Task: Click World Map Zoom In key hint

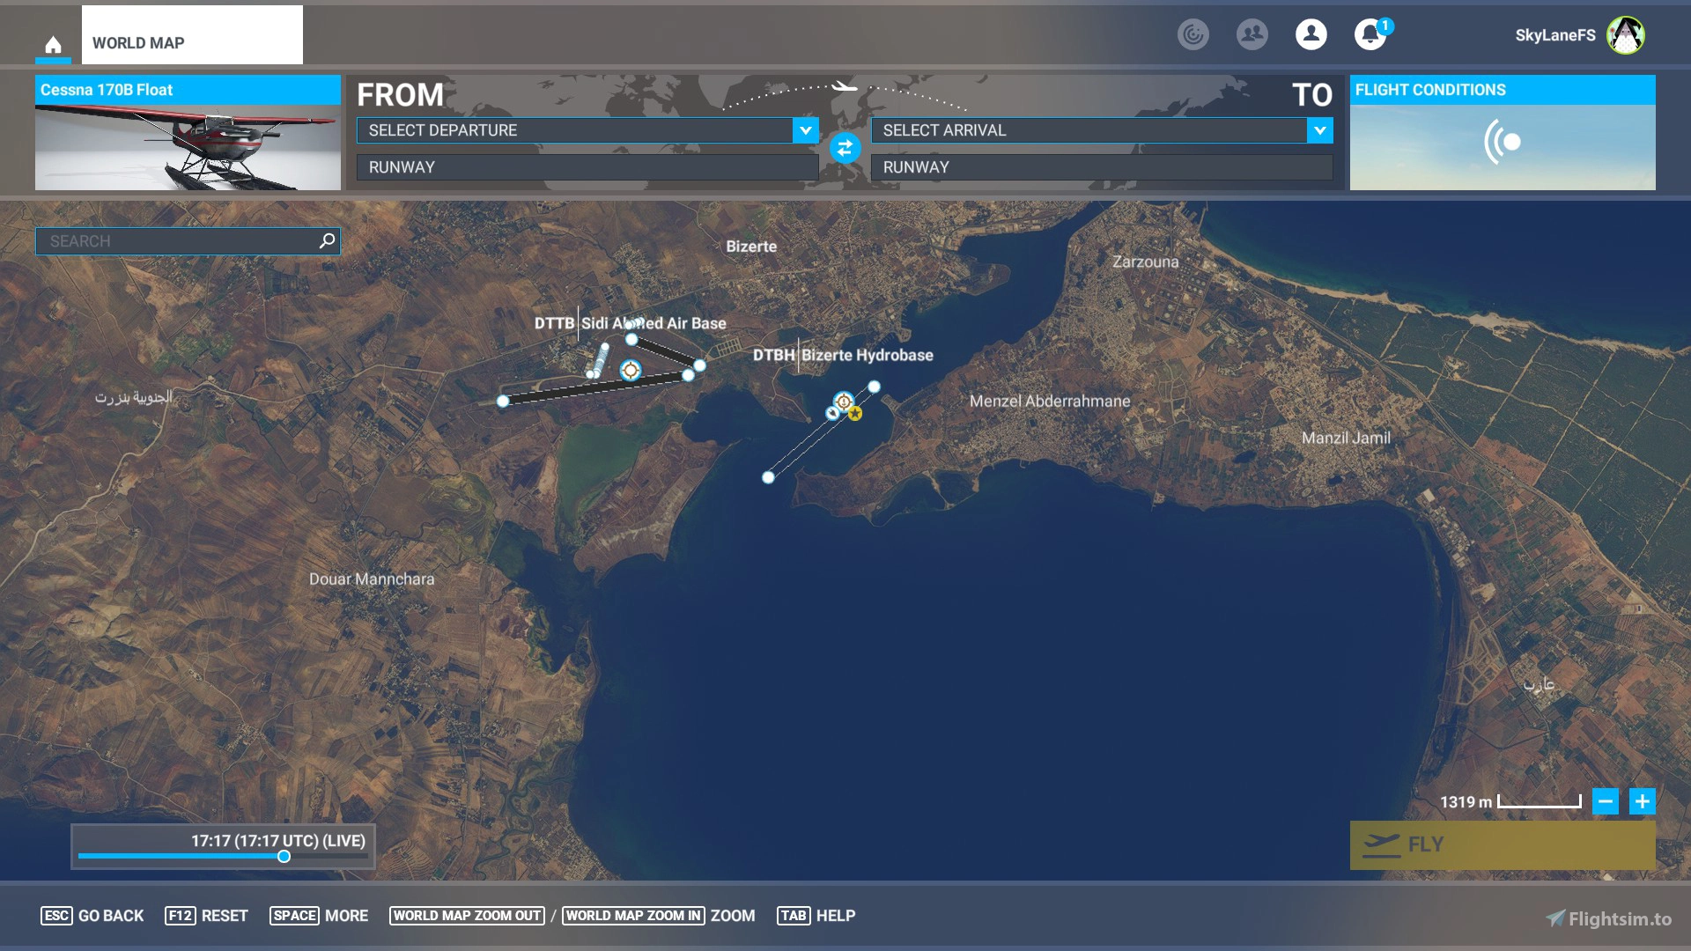Action: (634, 916)
